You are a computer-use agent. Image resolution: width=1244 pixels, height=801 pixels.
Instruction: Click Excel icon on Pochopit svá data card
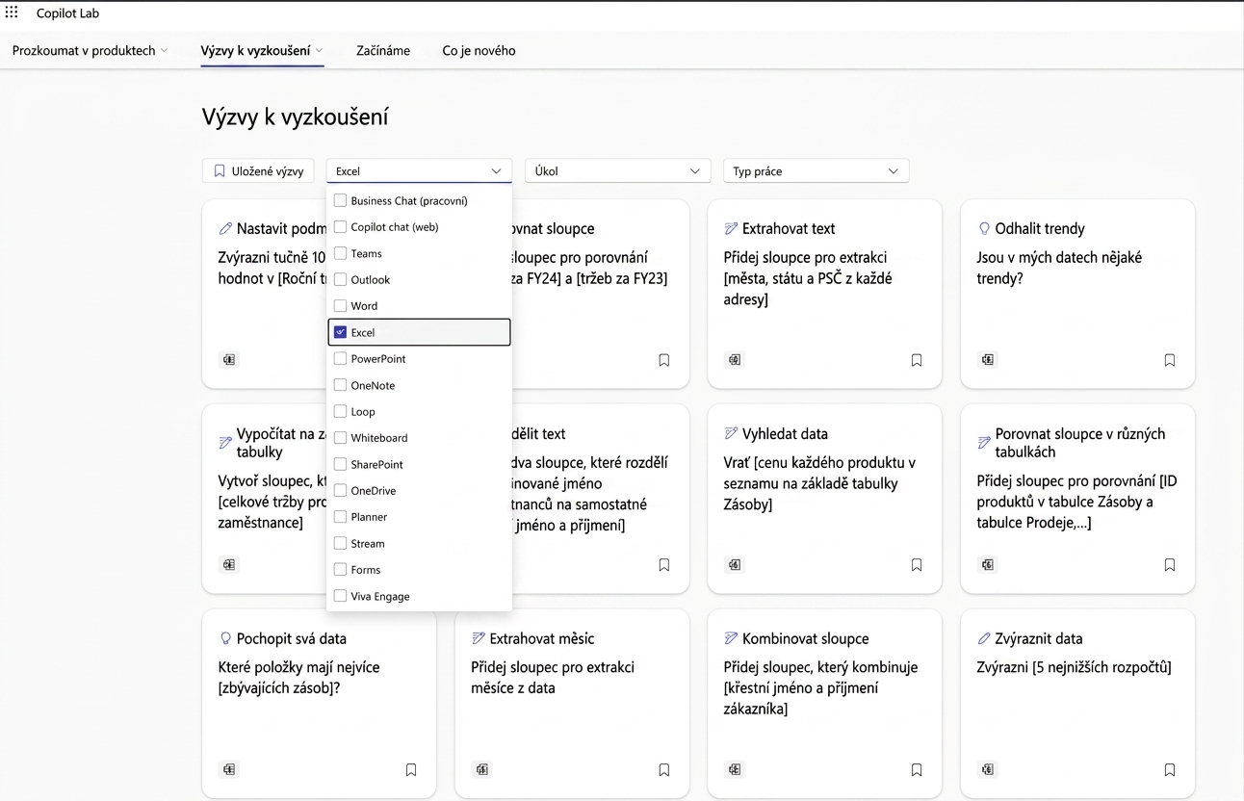tap(229, 769)
